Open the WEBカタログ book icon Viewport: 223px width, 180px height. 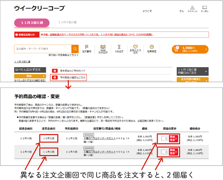coord(103,49)
